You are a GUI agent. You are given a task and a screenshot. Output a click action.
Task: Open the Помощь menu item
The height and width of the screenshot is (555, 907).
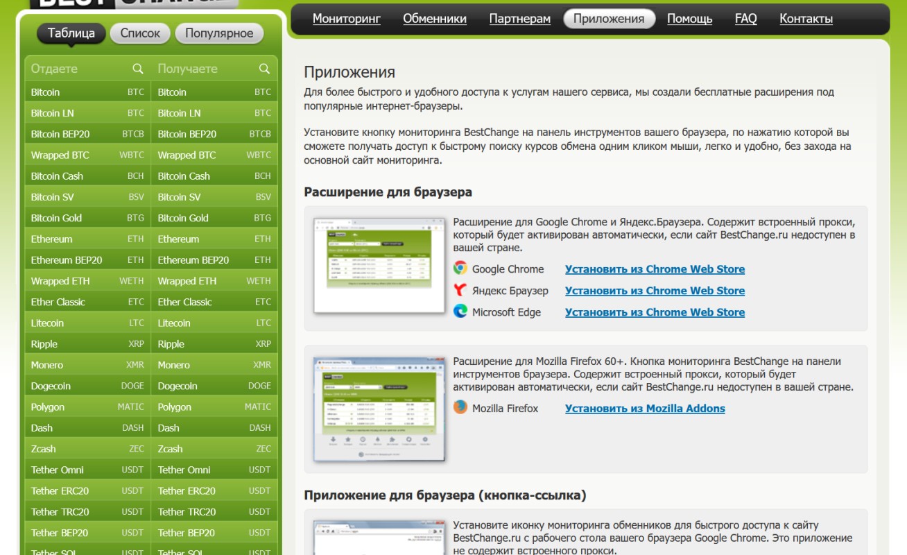(689, 19)
